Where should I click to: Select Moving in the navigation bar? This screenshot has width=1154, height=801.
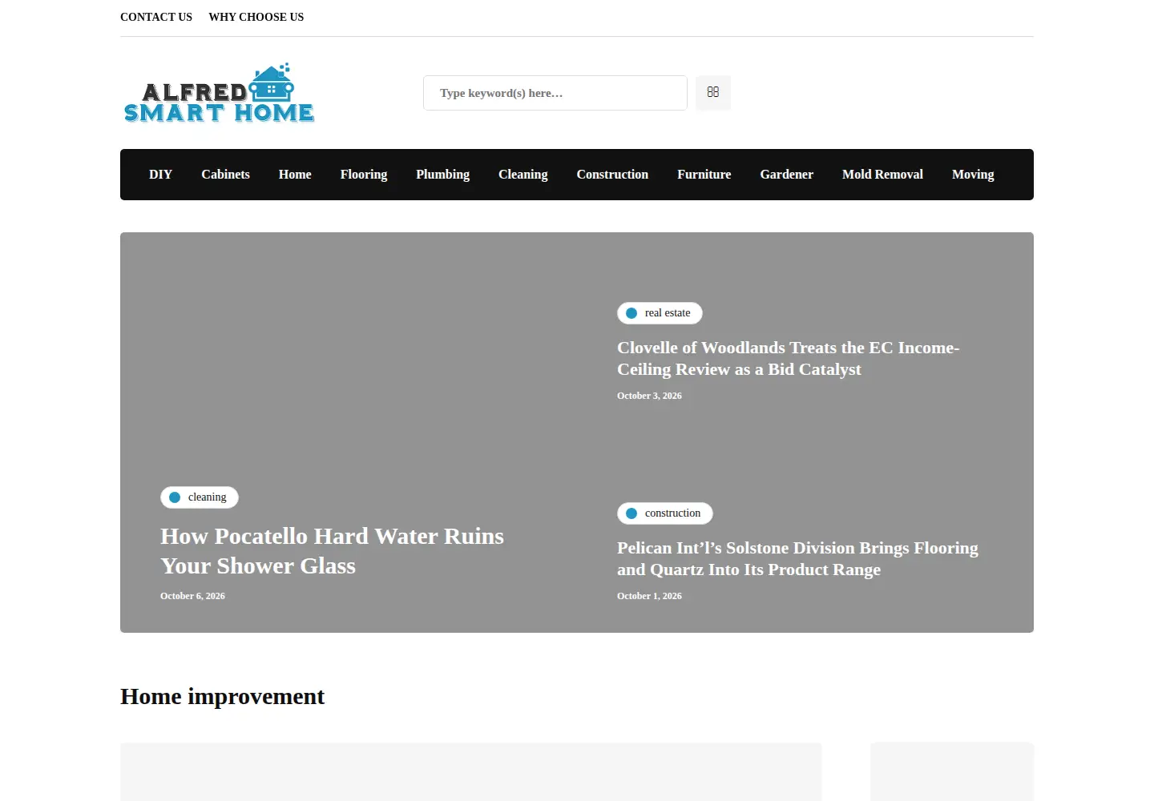(x=973, y=175)
